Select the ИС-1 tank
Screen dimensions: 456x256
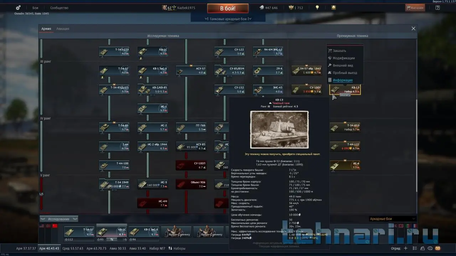click(152, 108)
